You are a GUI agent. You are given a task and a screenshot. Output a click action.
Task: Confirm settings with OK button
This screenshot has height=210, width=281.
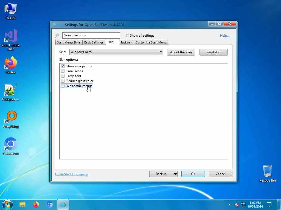(x=193, y=174)
